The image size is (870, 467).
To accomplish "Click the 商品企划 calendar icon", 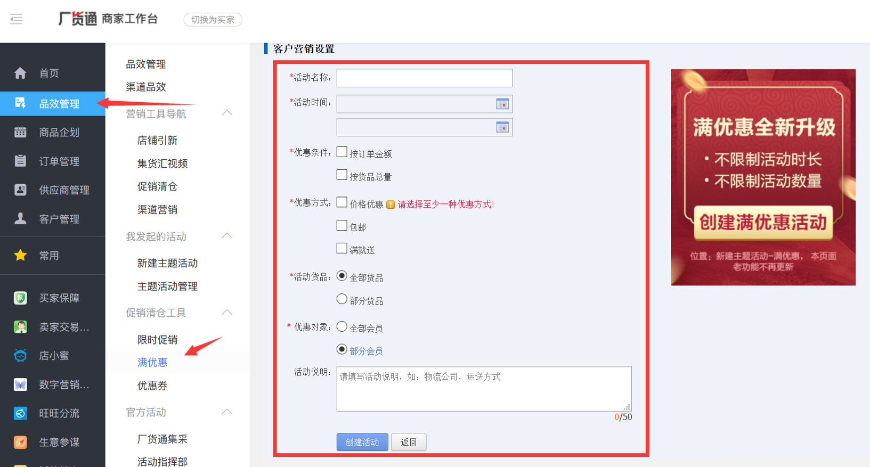I will (20, 132).
